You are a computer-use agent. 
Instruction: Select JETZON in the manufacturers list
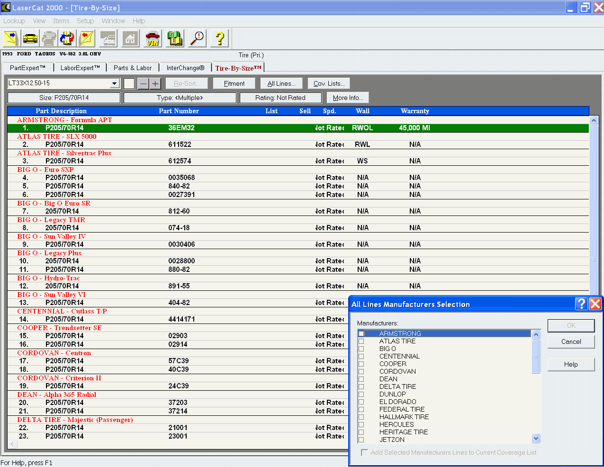[392, 440]
